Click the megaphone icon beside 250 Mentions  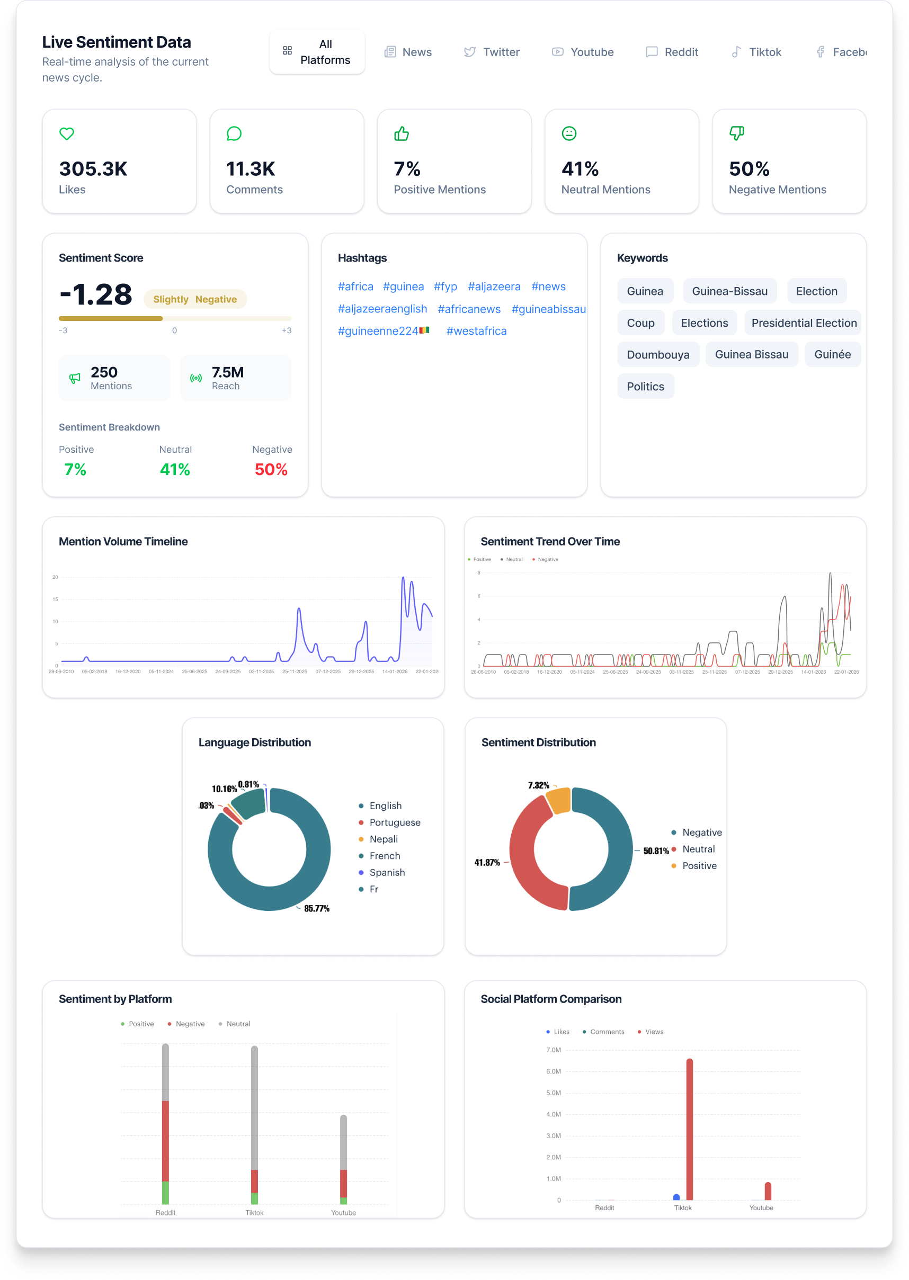(x=75, y=378)
